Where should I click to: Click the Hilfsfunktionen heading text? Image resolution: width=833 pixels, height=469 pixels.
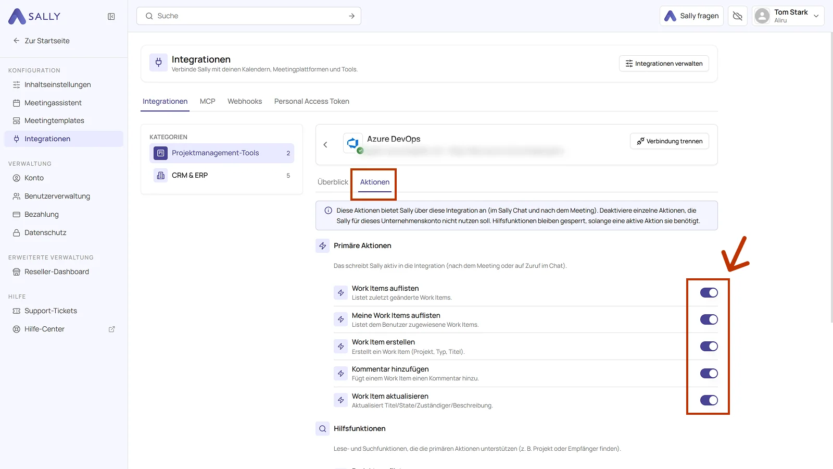click(360, 428)
